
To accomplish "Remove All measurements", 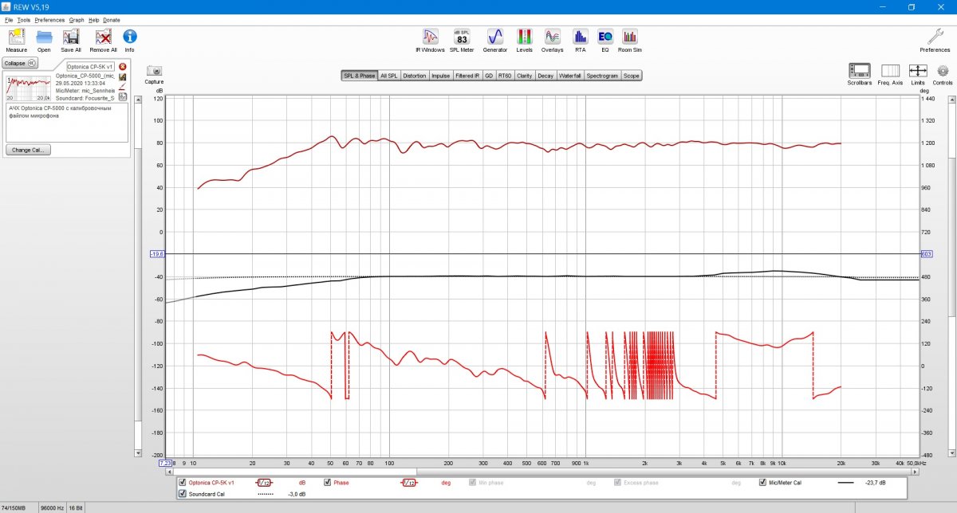I will click(103, 40).
